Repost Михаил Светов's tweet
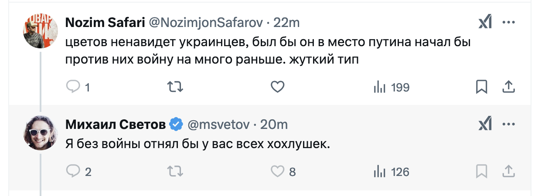Viewport: 538px width, 196px height. tap(175, 171)
